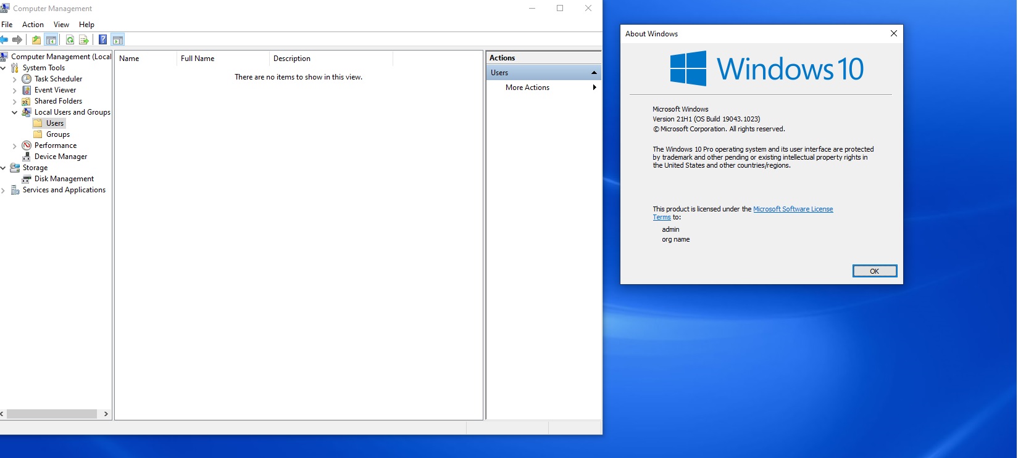Click the Computer Management title bar icon
The width and height of the screenshot is (1026, 458).
coord(5,8)
